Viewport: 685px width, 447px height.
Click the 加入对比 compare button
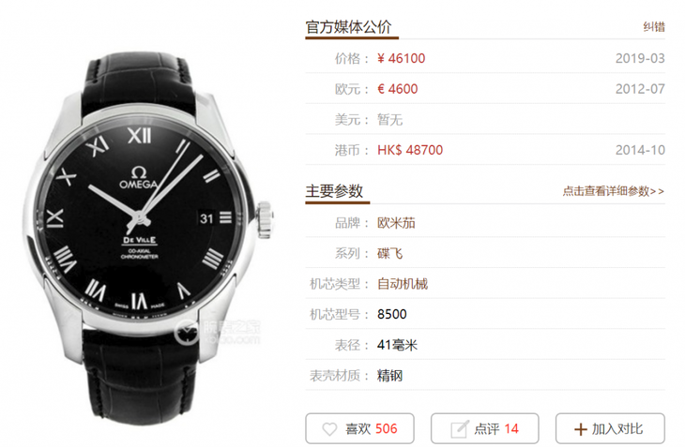(x=610, y=428)
